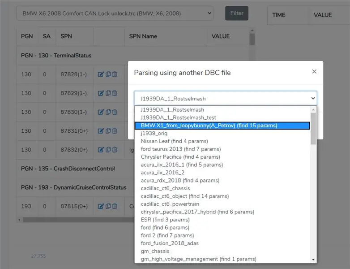Copy SPN 87828 row
The height and width of the screenshot is (269, 350).
tap(108, 74)
